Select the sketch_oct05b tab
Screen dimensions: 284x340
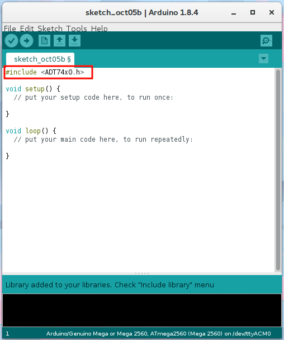[x=40, y=59]
